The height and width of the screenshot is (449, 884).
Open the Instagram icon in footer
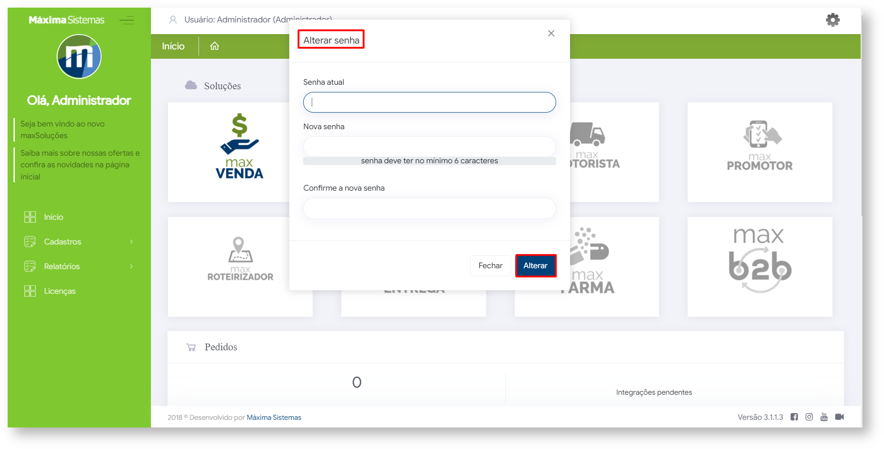click(809, 417)
